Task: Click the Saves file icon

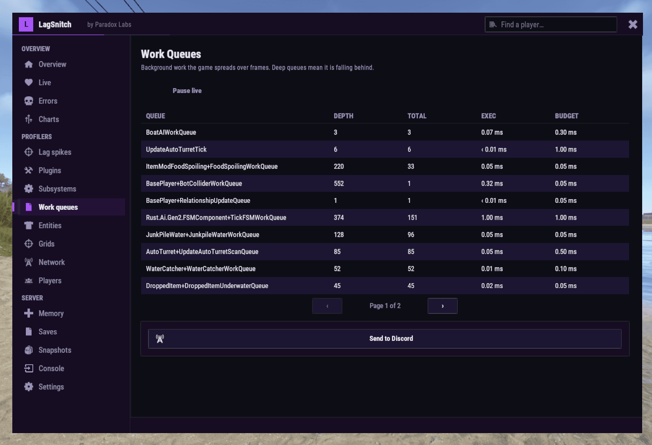Action: (29, 331)
